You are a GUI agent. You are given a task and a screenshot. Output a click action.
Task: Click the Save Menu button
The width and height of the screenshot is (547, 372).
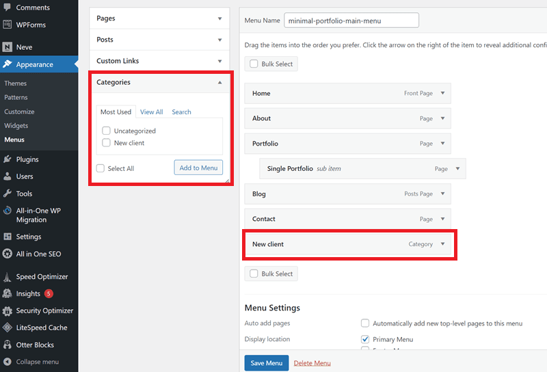(266, 363)
